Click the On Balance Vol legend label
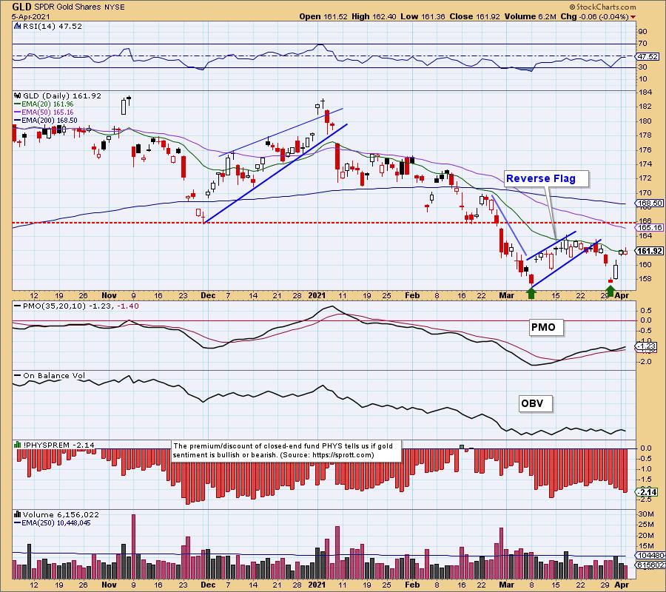This screenshot has width=666, height=592. click(x=50, y=376)
